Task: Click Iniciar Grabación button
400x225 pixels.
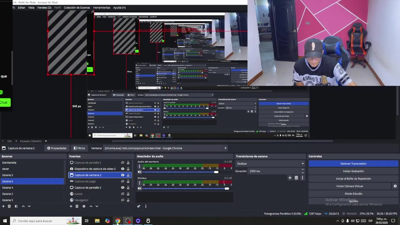Action: 353,171
